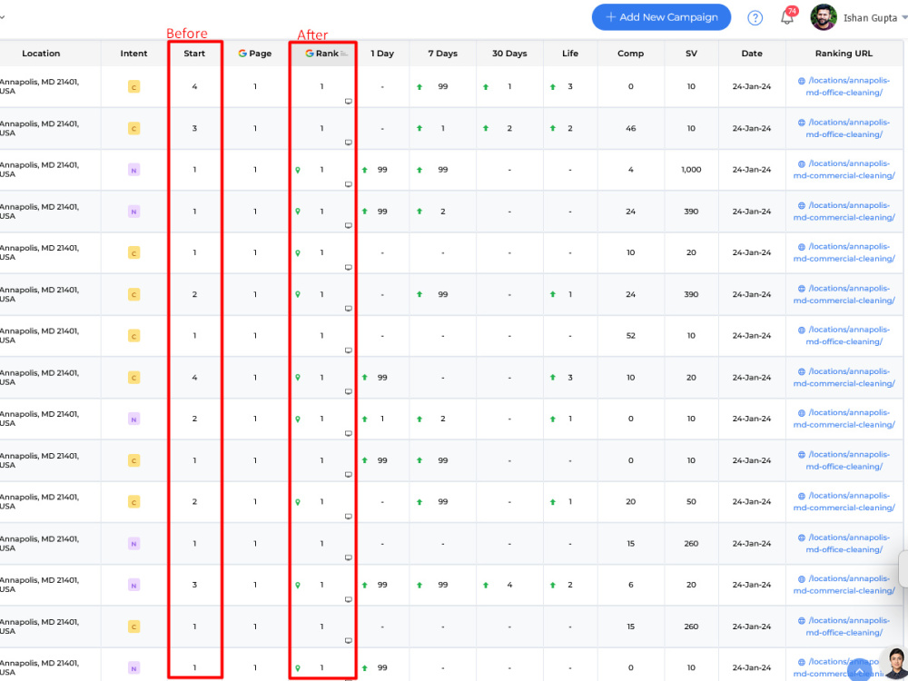
Task: Open the Ishan Gupta user menu arrow
Action: pos(904,18)
